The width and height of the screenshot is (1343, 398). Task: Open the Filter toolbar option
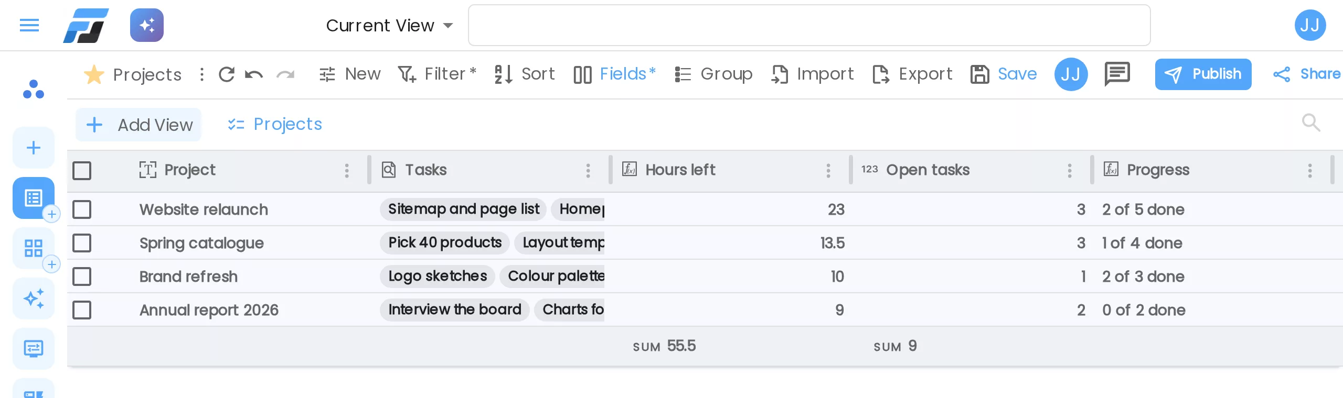[x=436, y=74]
